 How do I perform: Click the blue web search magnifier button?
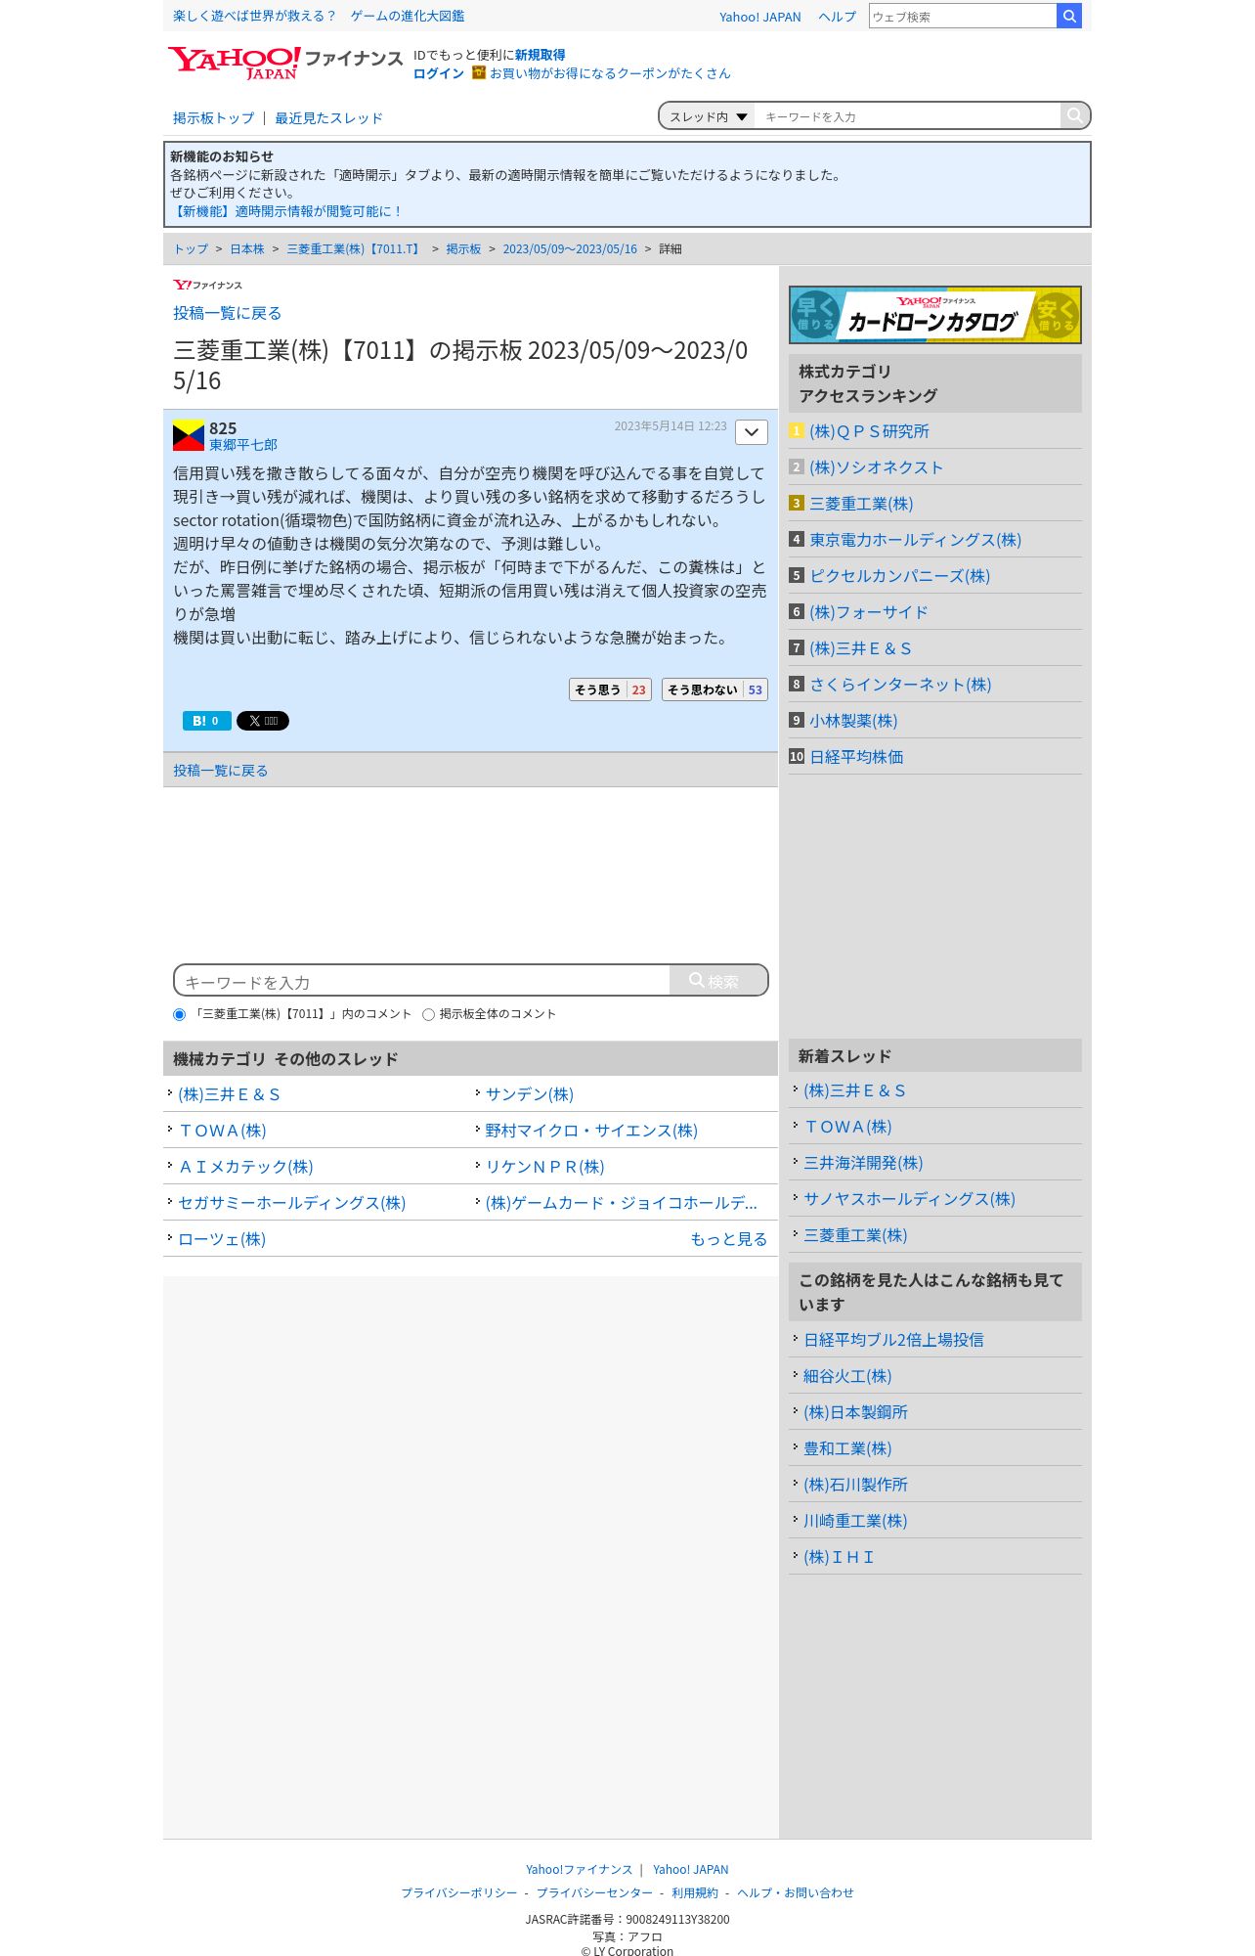coord(1069,16)
